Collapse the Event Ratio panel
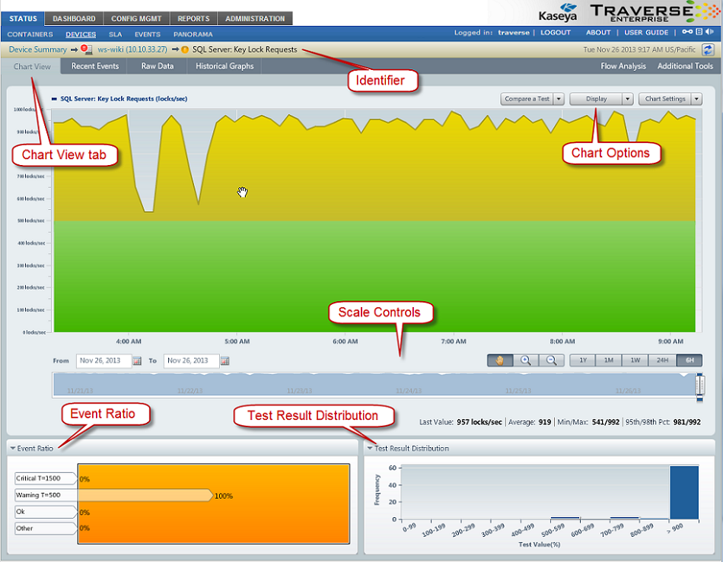Viewport: 723px width, 562px height. tap(13, 449)
